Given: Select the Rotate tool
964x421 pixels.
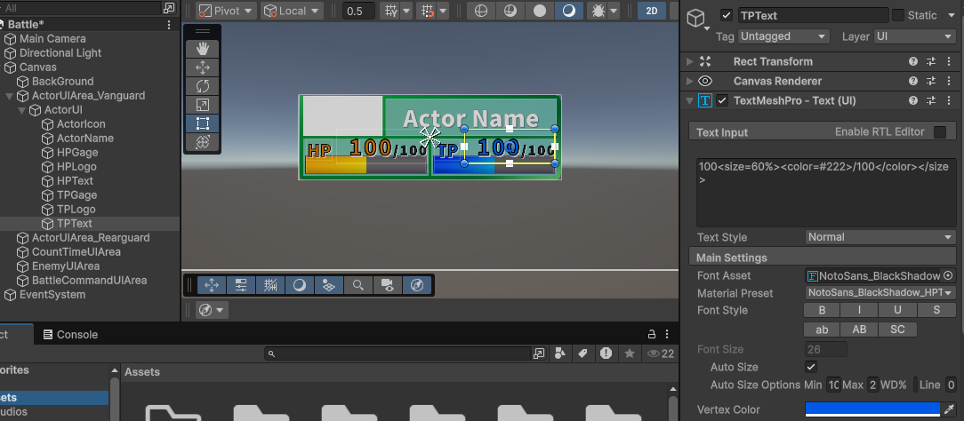Looking at the screenshot, I should [x=203, y=86].
